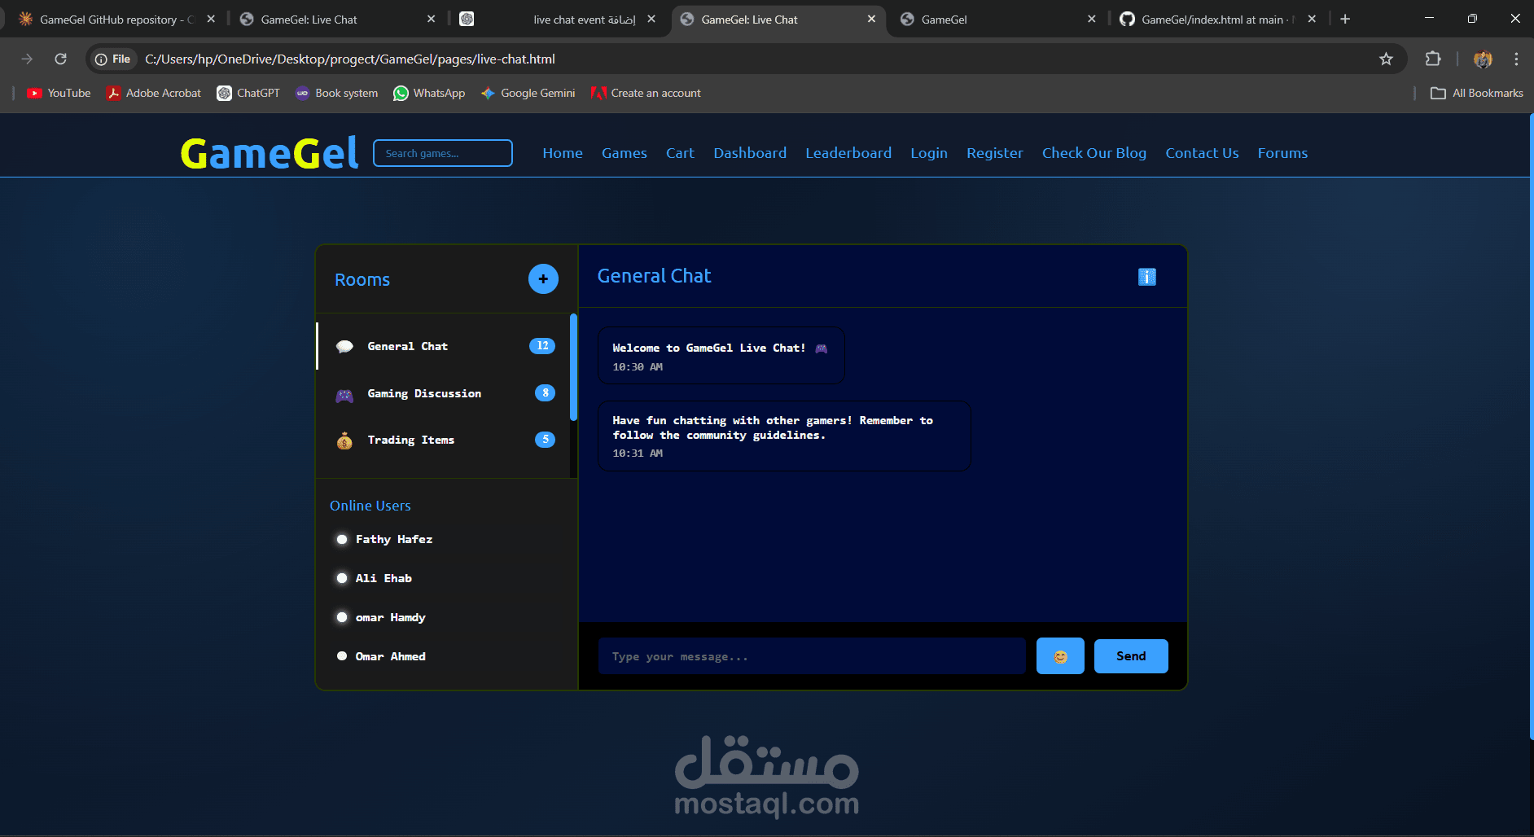Open the All Bookmarks folder
The width and height of the screenshot is (1534, 837).
point(1477,93)
